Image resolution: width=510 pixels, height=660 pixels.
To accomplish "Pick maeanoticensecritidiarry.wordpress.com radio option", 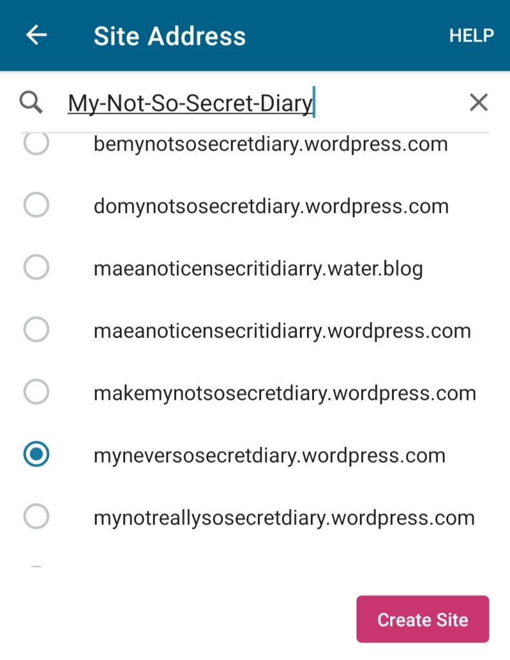I will tap(36, 330).
